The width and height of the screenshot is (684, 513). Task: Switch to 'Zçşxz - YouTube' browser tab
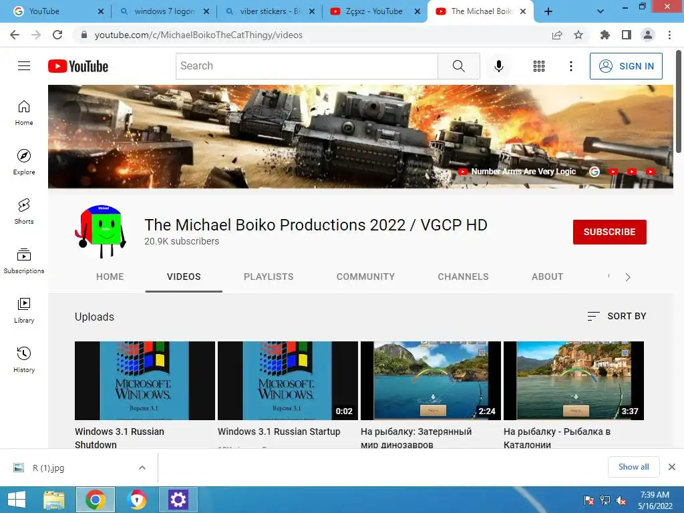(x=374, y=11)
